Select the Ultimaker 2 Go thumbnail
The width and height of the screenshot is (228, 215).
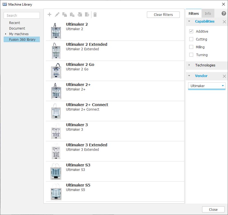click(56, 71)
